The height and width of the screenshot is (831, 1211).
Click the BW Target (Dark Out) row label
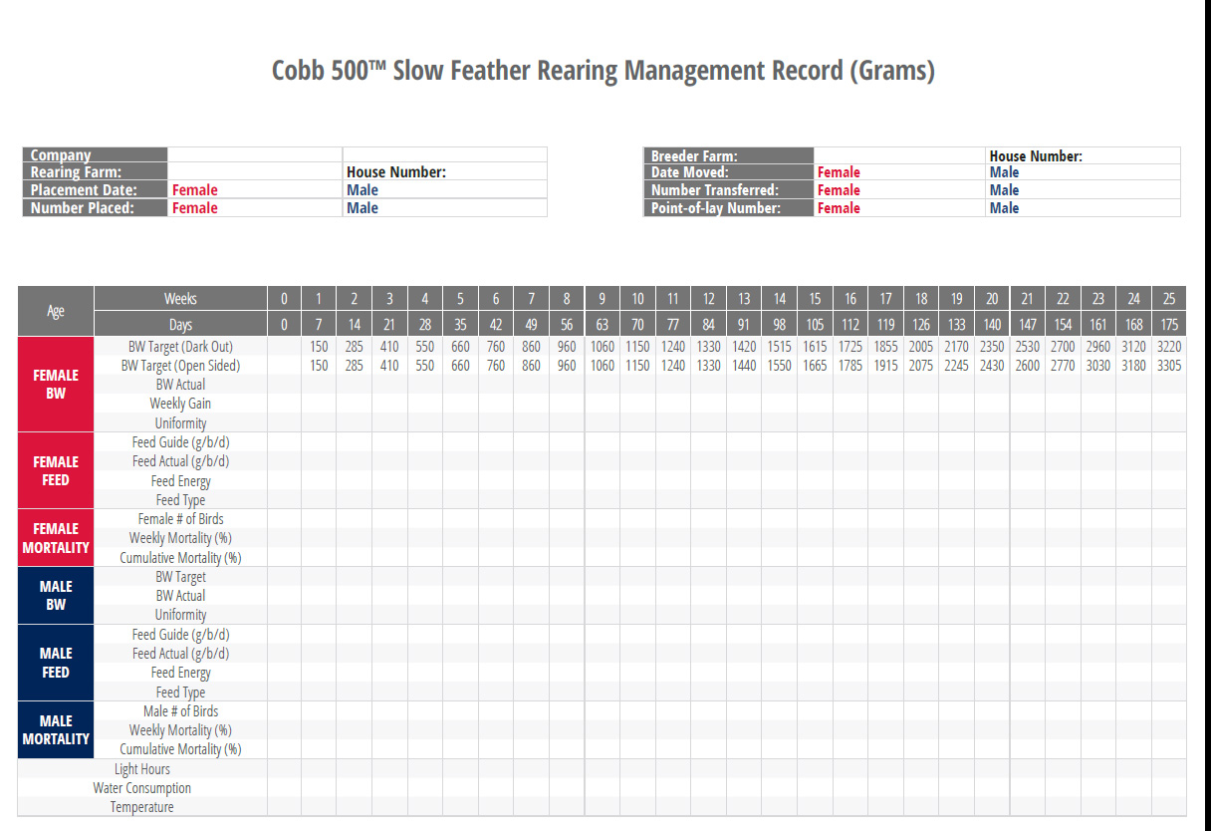(180, 347)
